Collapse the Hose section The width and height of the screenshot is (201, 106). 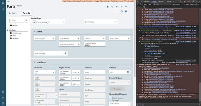click(x=34, y=32)
